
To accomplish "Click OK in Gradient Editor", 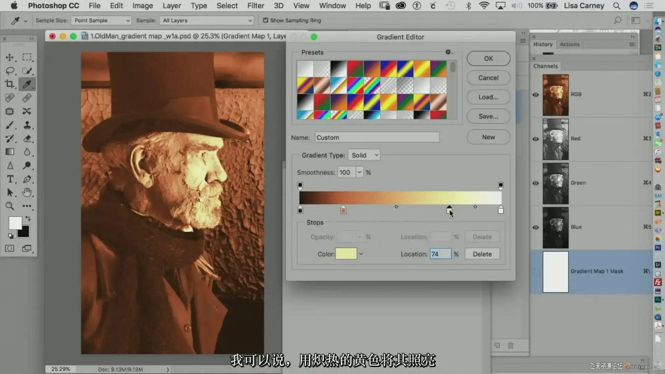I will (x=488, y=59).
